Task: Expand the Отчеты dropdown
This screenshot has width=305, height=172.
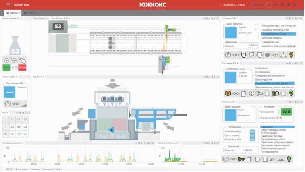Action: (x=31, y=13)
